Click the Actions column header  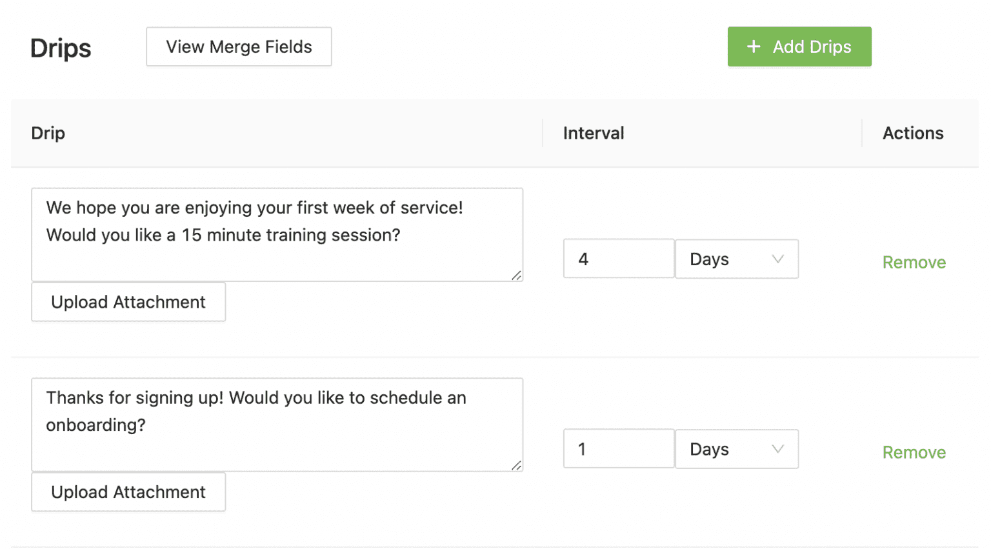point(912,134)
